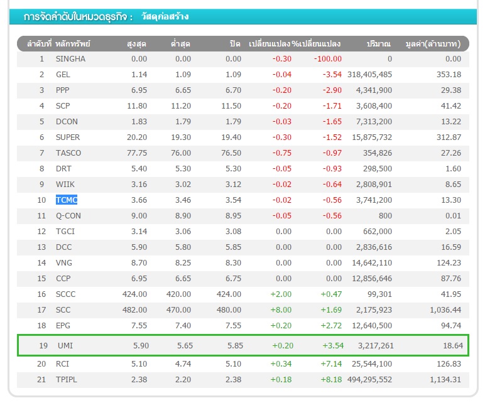Screen dimensions: 485x403
Task: Select the TASCO stock symbol
Action: pos(68,153)
